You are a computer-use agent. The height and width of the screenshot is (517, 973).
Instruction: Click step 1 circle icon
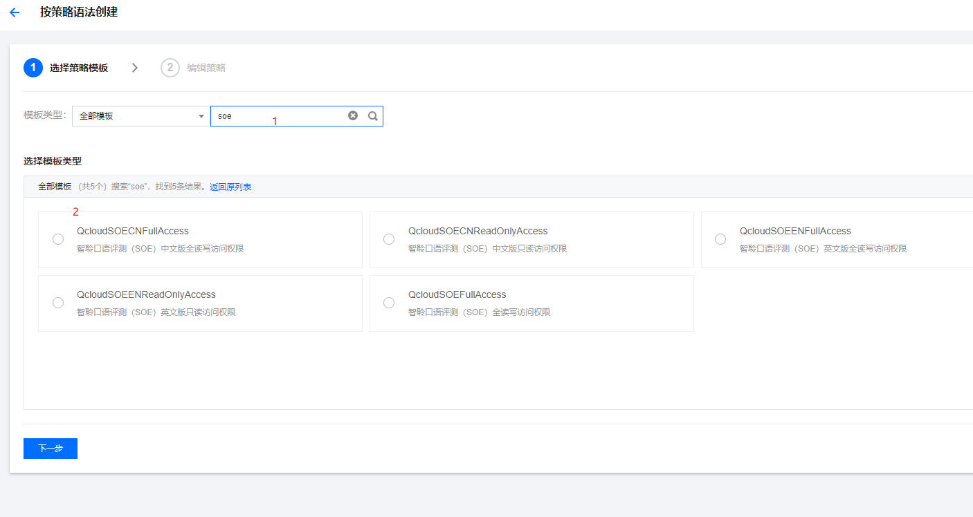tap(33, 68)
